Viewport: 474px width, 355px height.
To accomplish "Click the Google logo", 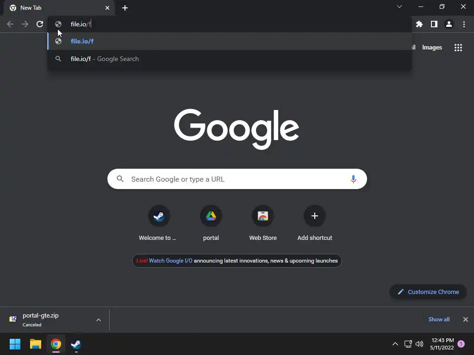I will pos(237,129).
